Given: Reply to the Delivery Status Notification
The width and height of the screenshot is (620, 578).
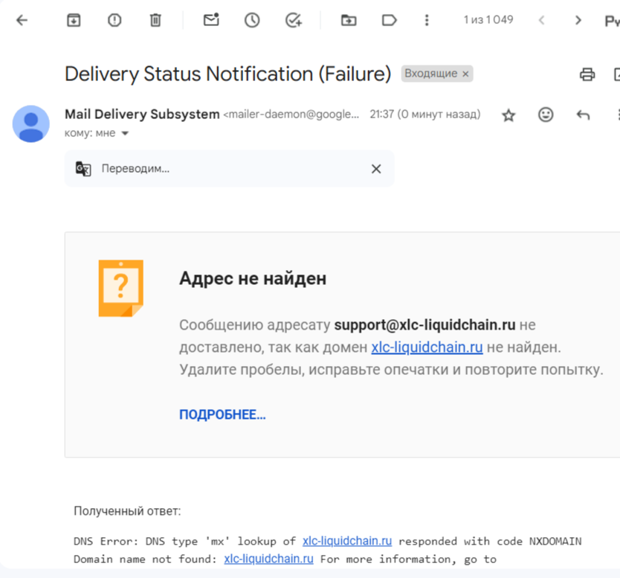Looking at the screenshot, I should point(583,115).
